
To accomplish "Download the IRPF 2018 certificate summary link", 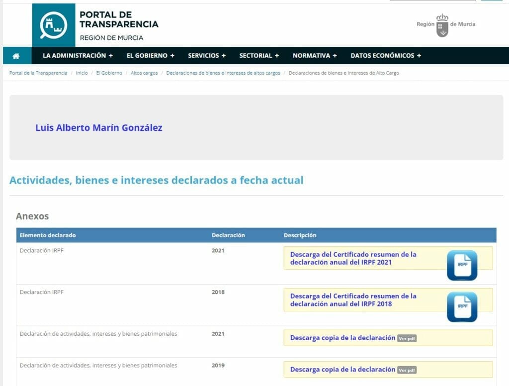I will point(353,300).
